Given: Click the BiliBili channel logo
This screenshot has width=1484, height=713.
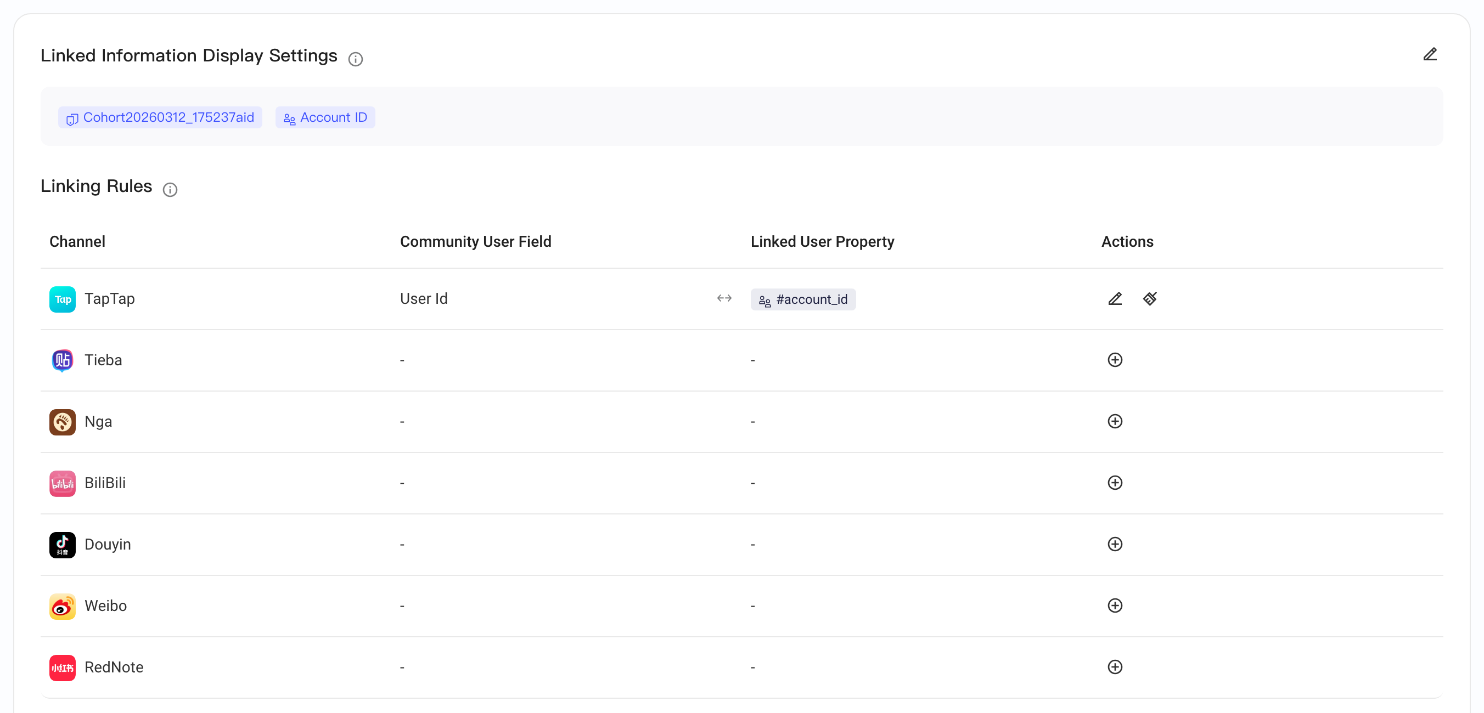Looking at the screenshot, I should pos(62,484).
